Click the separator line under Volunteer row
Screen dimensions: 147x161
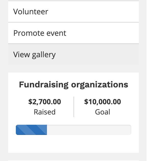pyautogui.click(x=73, y=22)
